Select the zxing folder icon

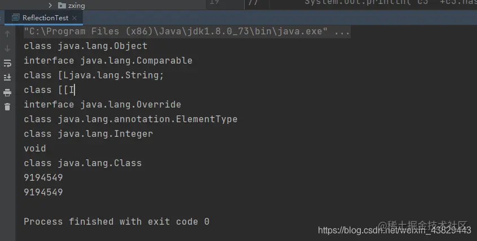pos(62,5)
